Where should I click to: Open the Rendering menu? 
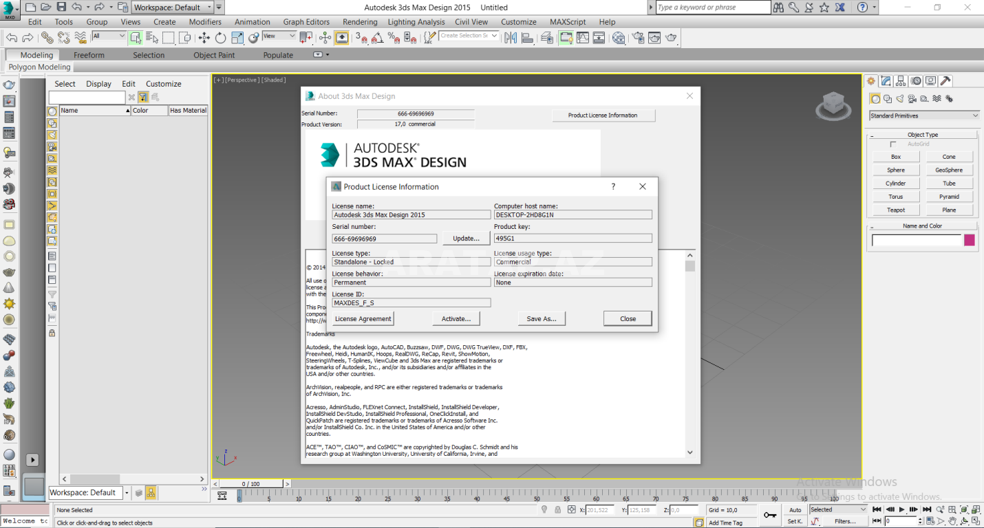tap(360, 22)
